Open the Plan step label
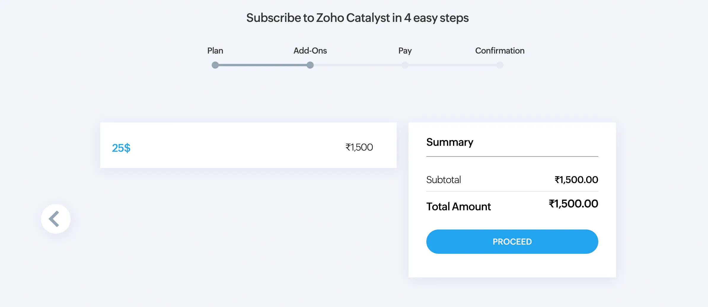This screenshot has height=307, width=708. (x=215, y=51)
